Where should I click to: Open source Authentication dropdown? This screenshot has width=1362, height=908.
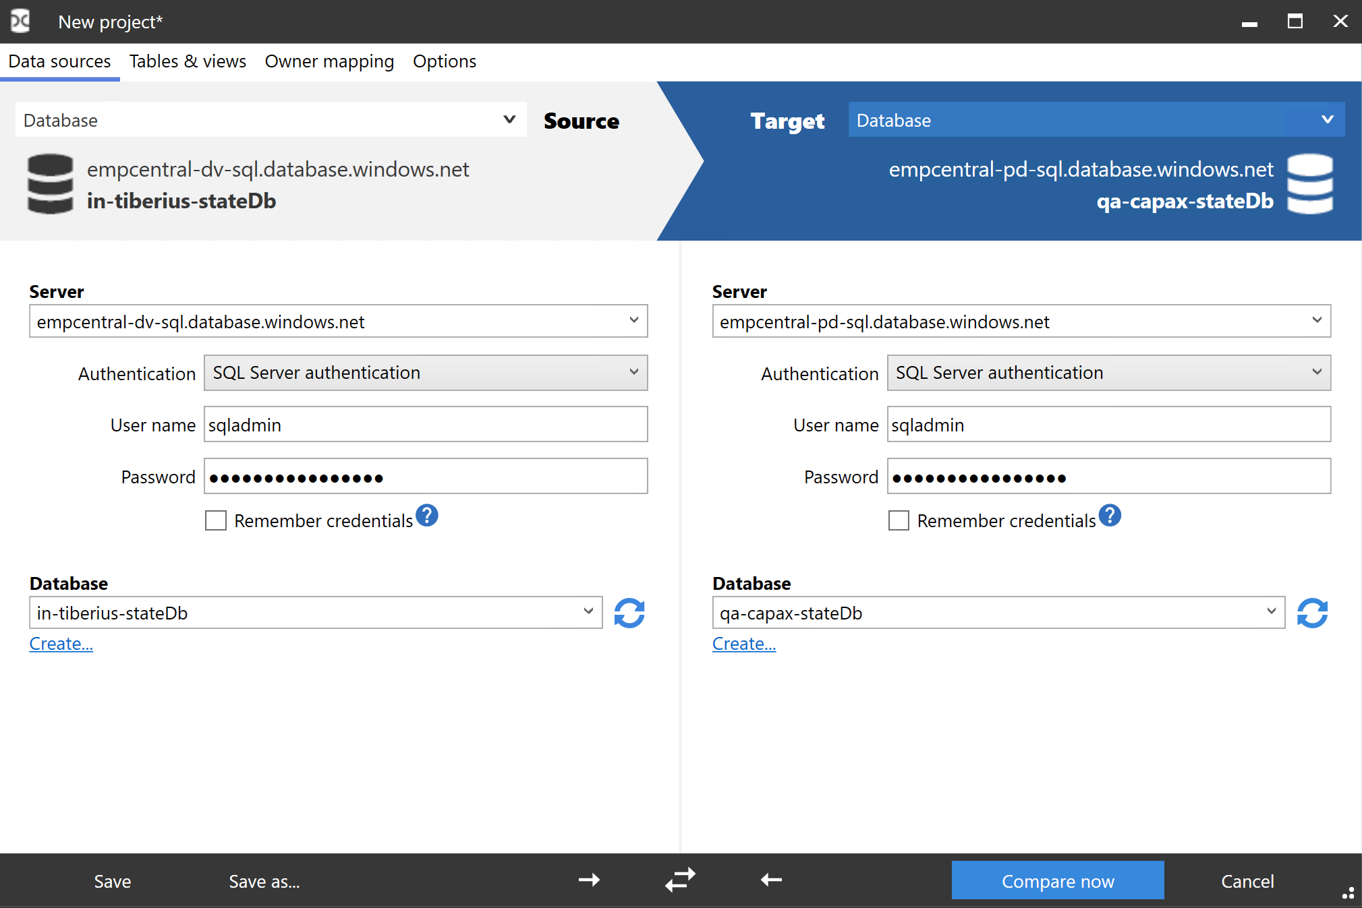point(426,373)
